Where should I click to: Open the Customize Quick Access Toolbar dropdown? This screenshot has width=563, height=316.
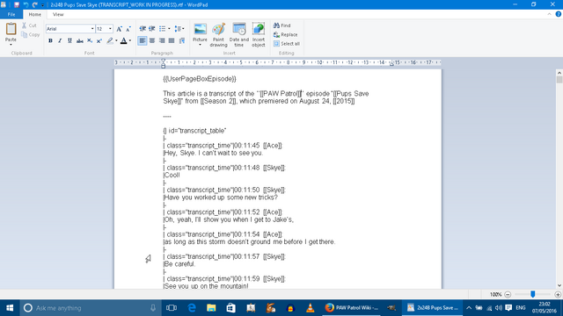coord(43,4)
